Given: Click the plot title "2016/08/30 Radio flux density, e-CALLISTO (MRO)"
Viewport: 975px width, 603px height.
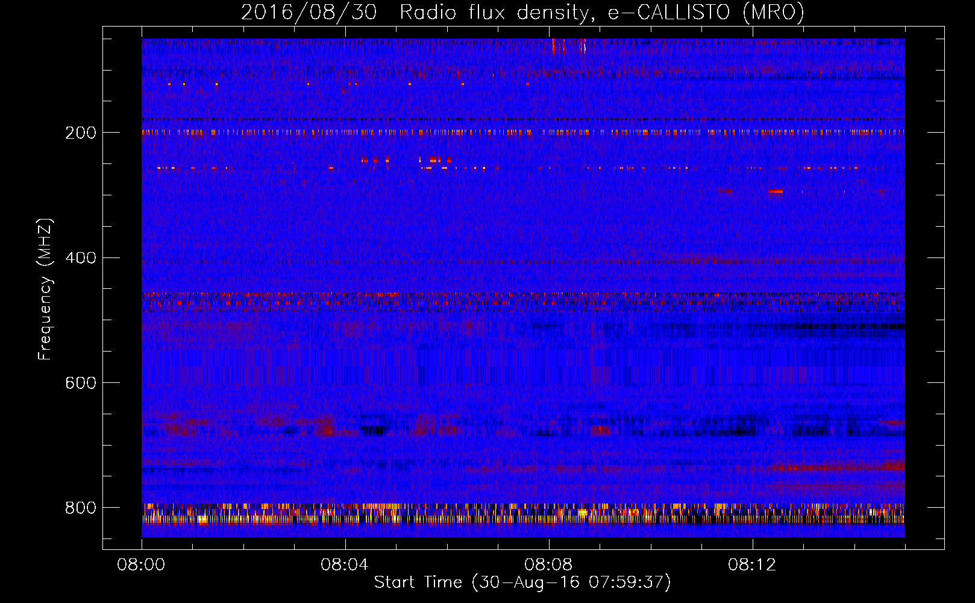Looking at the screenshot, I should click(522, 12).
